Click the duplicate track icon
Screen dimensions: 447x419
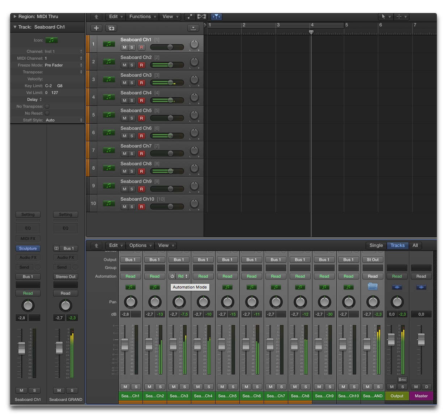pyautogui.click(x=111, y=28)
